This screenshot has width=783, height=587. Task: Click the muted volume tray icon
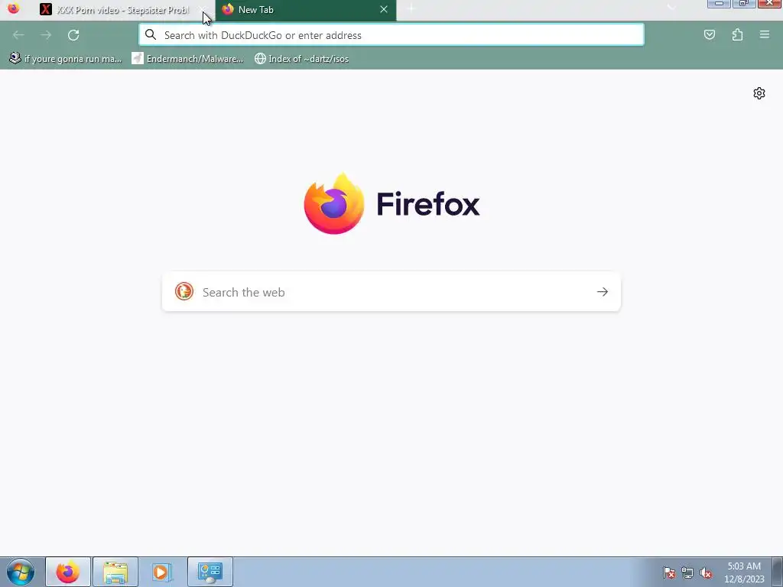pyautogui.click(x=705, y=572)
